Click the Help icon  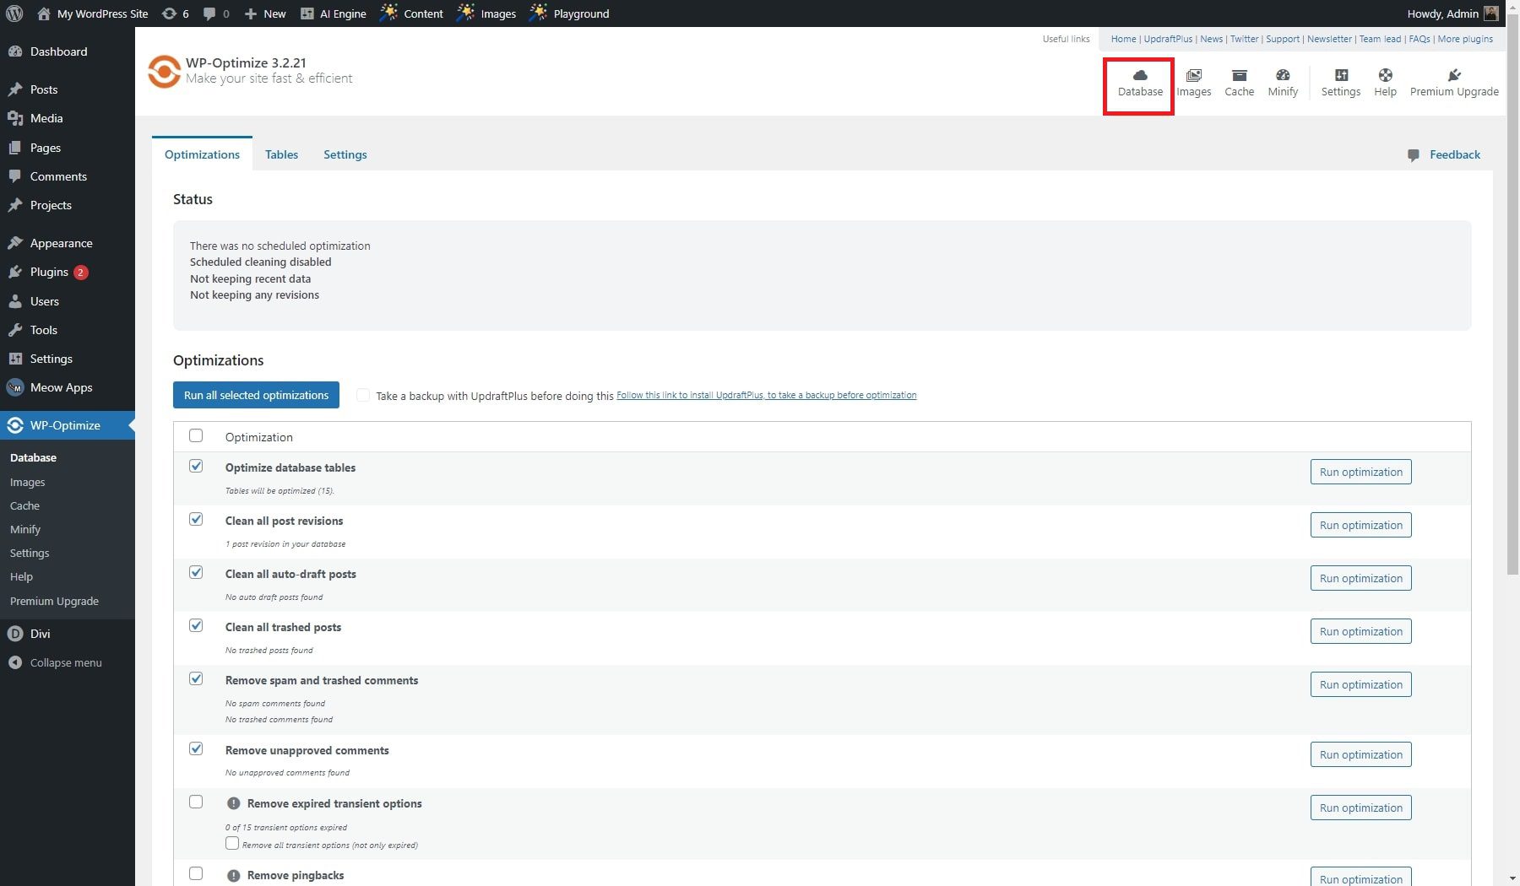point(1384,82)
